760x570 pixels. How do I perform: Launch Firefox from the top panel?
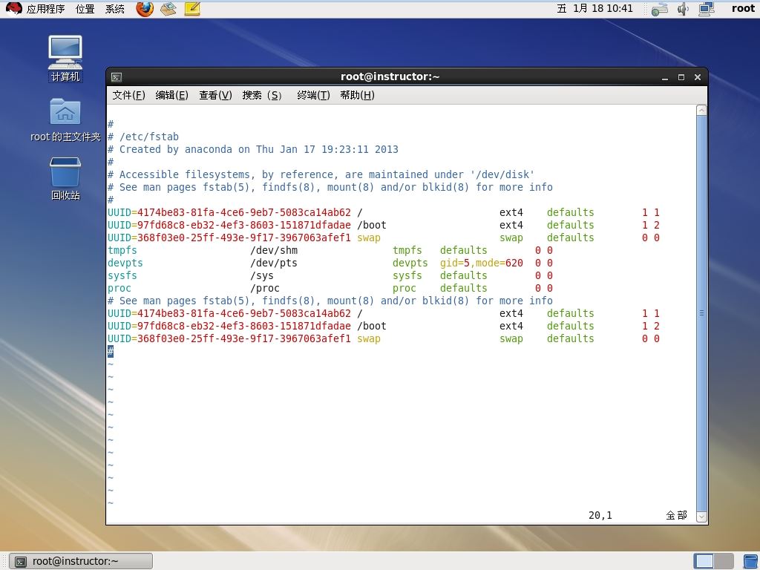click(x=145, y=9)
